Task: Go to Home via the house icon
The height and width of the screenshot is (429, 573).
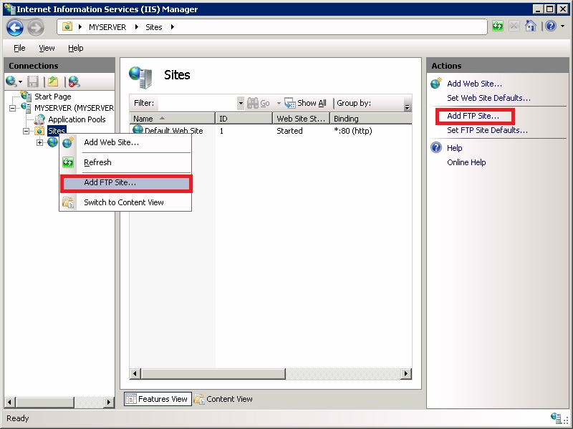Action: pyautogui.click(x=530, y=26)
